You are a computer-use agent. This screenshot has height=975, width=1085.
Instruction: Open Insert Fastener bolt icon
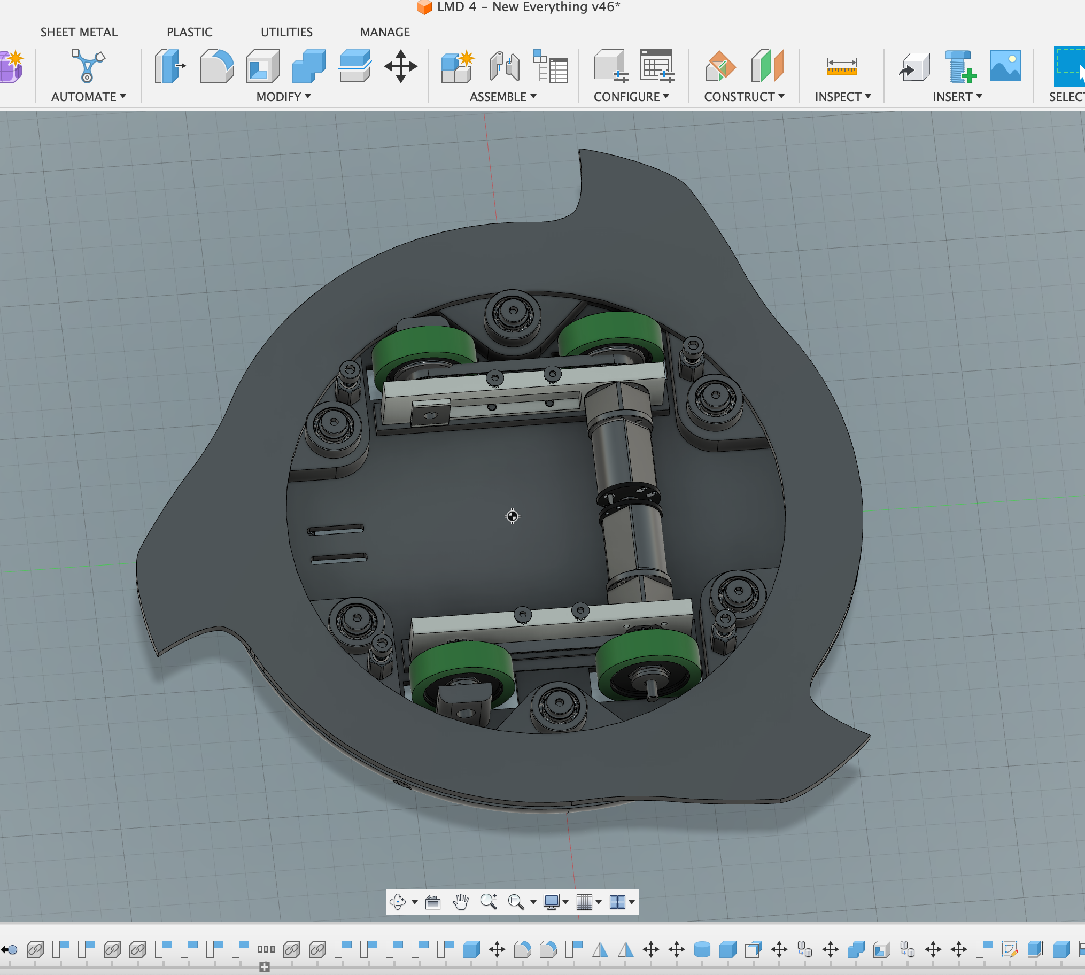(x=961, y=66)
